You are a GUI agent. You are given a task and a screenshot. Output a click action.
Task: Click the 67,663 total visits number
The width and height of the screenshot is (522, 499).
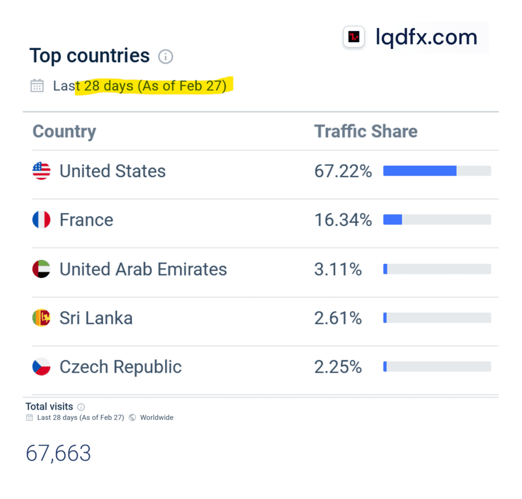click(58, 453)
